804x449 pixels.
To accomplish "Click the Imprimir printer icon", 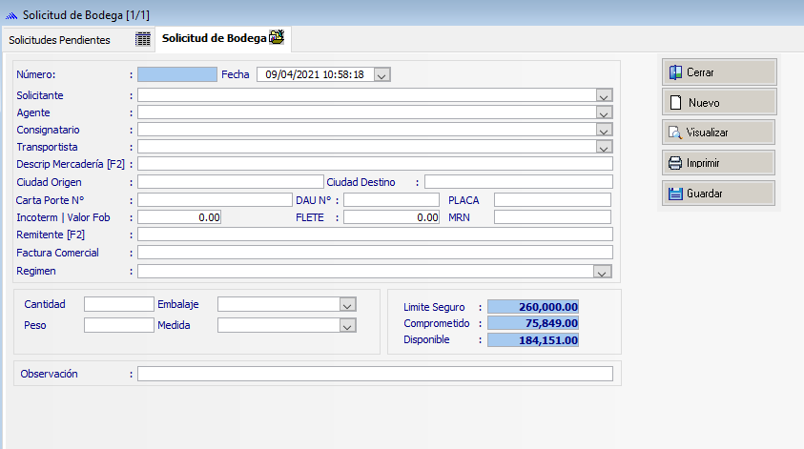I will [x=675, y=163].
